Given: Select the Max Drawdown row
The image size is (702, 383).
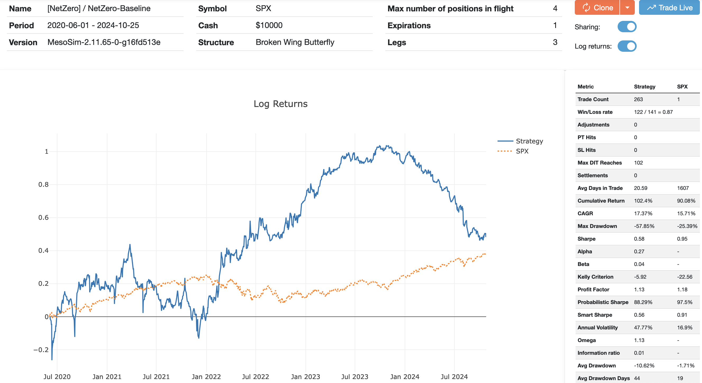Looking at the screenshot, I should pos(597,226).
